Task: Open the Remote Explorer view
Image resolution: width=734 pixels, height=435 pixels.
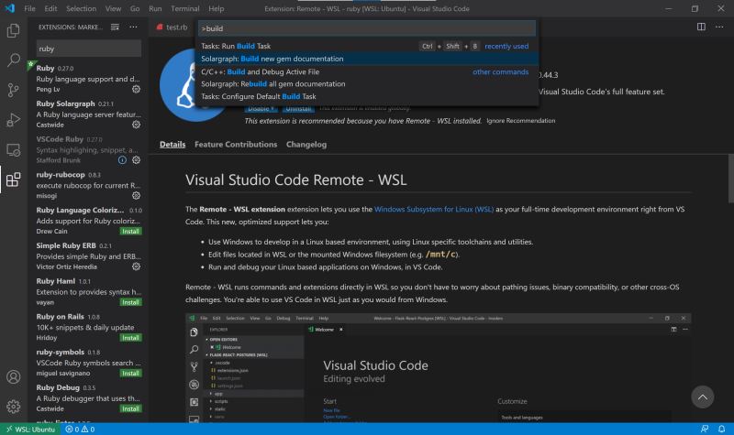Action: click(13, 149)
